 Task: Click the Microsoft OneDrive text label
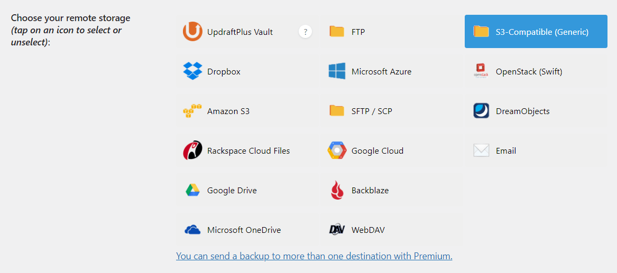(x=244, y=230)
